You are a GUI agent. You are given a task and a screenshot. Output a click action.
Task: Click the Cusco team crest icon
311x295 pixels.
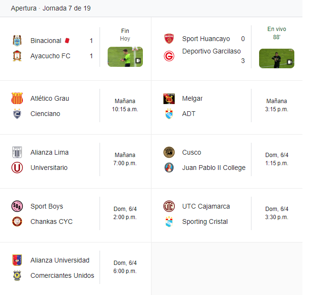(169, 152)
